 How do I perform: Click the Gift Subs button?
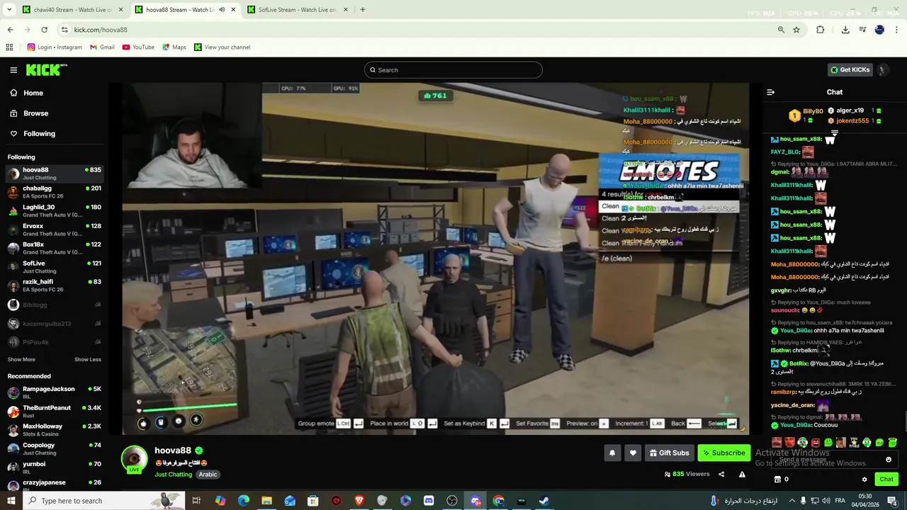[x=669, y=453]
